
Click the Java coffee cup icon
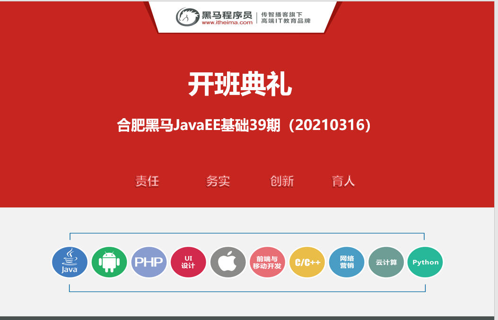click(x=70, y=262)
